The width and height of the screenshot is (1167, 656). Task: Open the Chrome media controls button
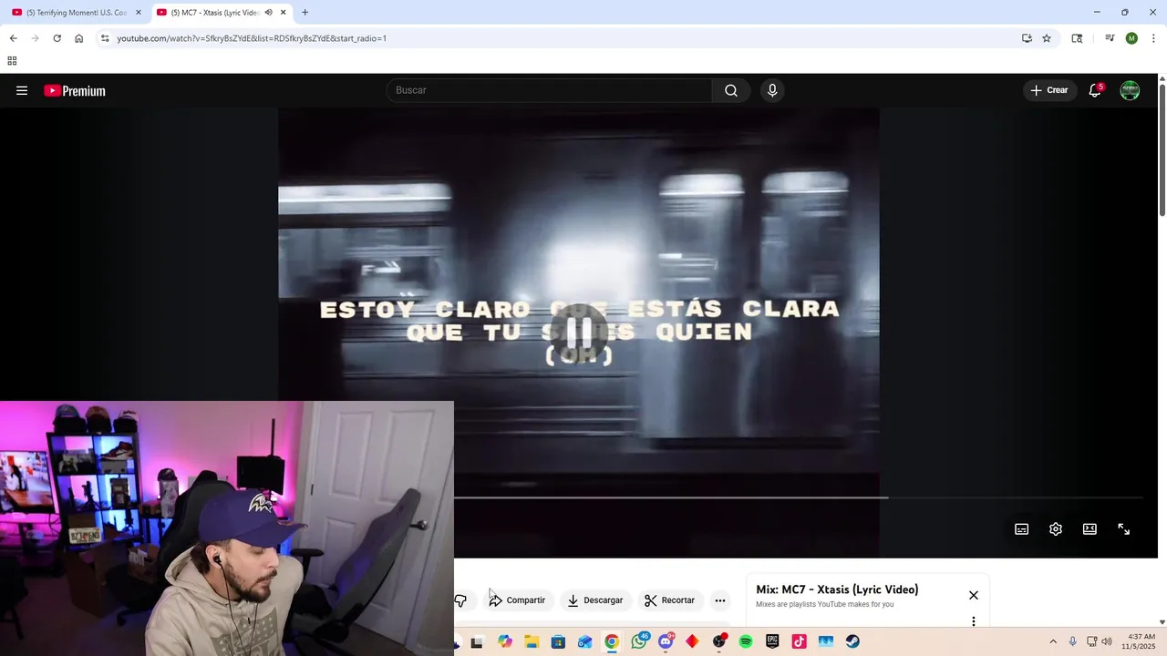point(1110,38)
